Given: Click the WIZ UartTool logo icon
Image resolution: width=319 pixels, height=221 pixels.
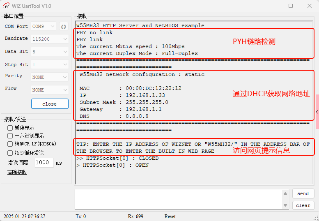Looking at the screenshot, I should click(x=7, y=6).
